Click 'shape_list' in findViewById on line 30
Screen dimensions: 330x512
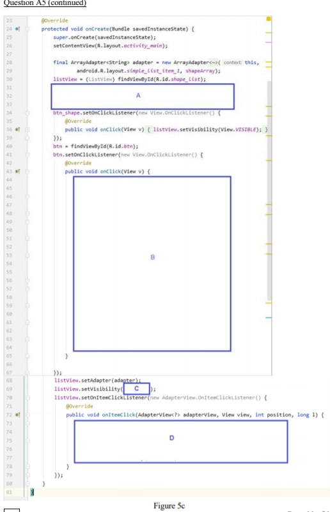click(185, 79)
